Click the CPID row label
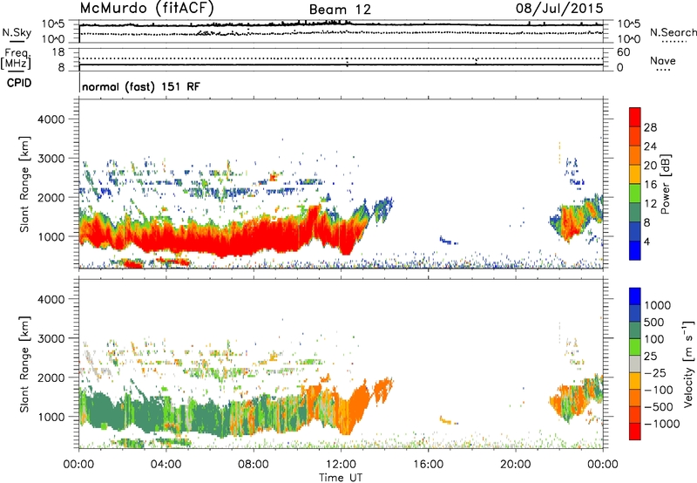 [19, 83]
